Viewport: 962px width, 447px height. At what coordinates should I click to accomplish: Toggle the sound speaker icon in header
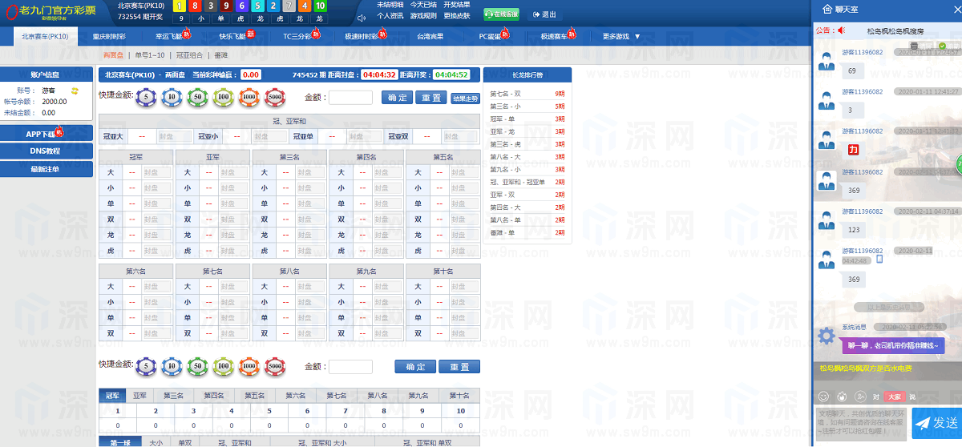362,18
